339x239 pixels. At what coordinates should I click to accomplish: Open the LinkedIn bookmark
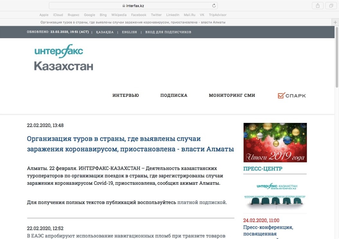[173, 15]
